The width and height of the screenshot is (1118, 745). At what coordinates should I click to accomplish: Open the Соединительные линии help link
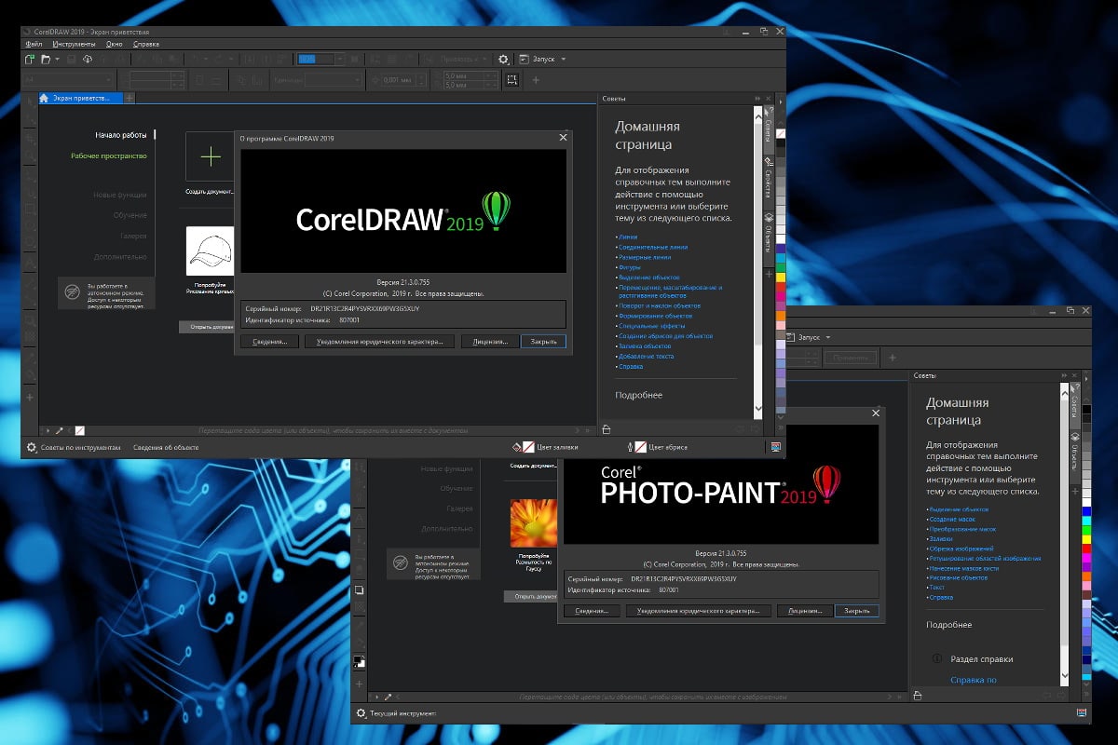653,248
